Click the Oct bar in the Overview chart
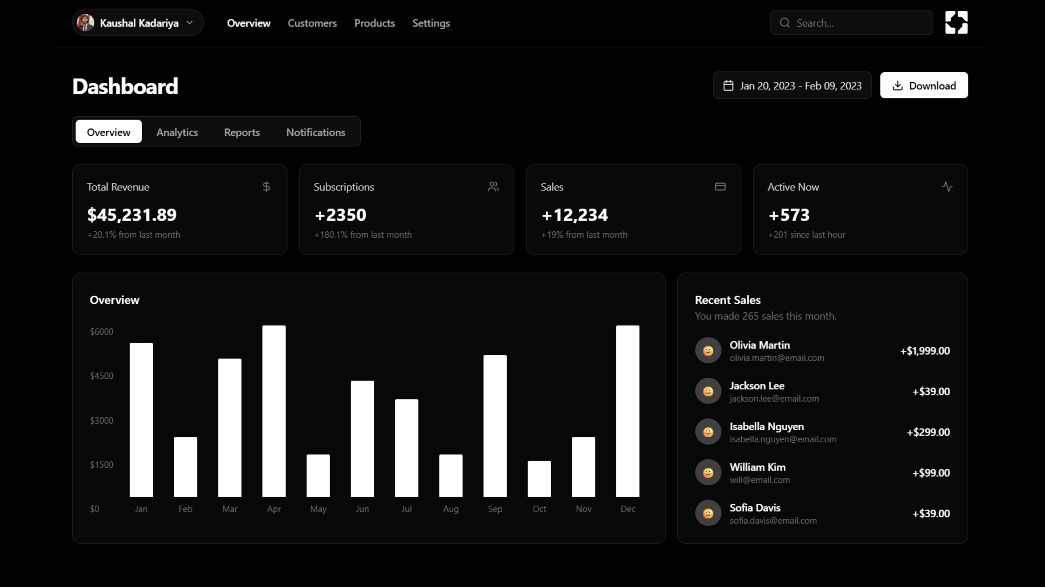This screenshot has height=587, width=1045. pyautogui.click(x=539, y=479)
